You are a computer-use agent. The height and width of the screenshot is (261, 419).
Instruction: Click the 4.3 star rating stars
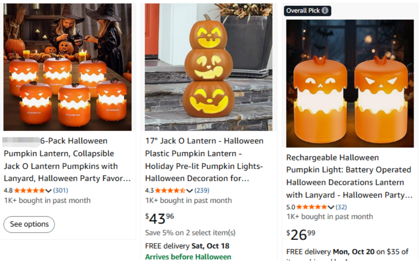tap(171, 191)
